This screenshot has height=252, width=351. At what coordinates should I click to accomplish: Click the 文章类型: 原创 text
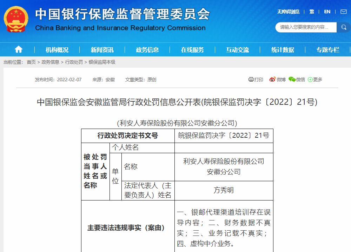click(x=141, y=80)
